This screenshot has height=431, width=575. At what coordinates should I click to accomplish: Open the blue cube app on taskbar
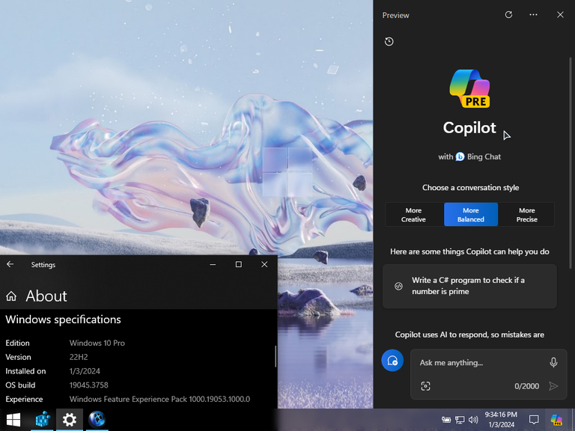pos(43,420)
